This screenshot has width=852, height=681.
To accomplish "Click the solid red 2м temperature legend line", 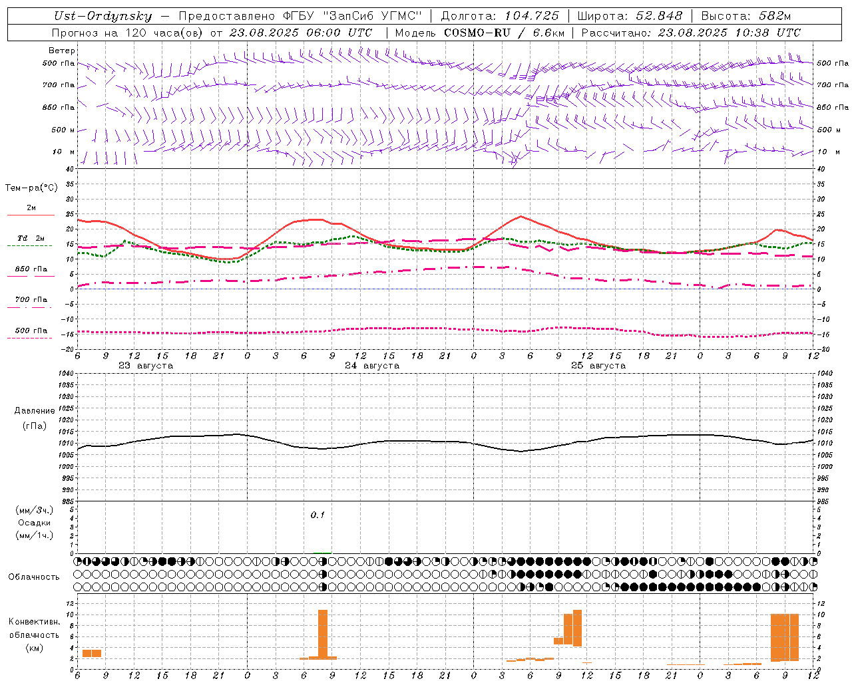I will point(31,215).
